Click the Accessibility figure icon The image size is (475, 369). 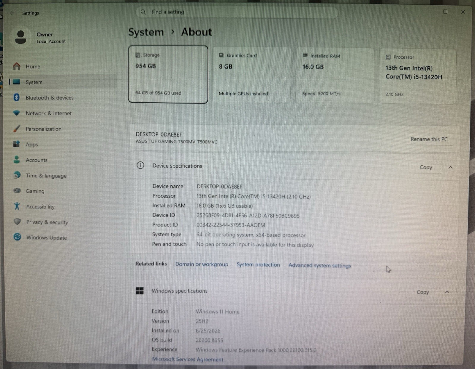[17, 206]
